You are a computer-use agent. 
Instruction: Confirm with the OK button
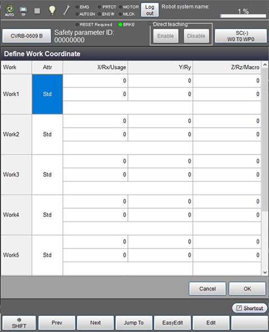(x=247, y=288)
